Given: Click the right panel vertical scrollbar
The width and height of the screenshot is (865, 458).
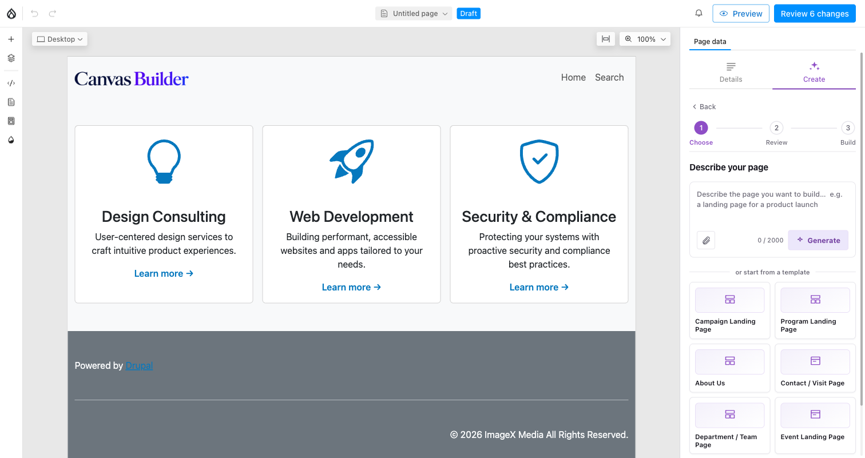Looking at the screenshot, I should click(862, 229).
